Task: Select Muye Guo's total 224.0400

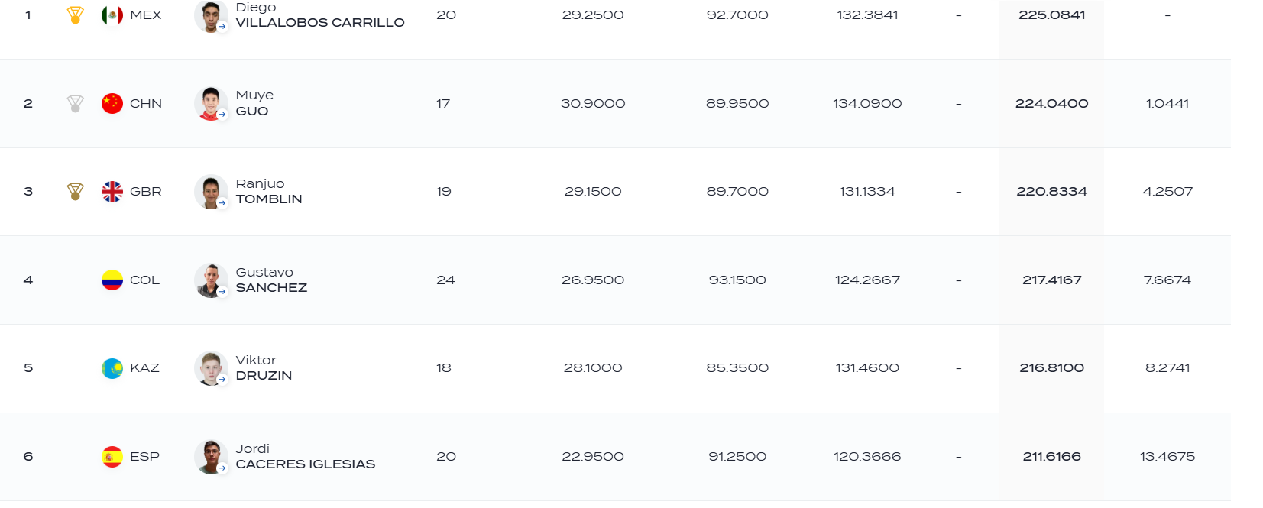Action: tap(1051, 103)
